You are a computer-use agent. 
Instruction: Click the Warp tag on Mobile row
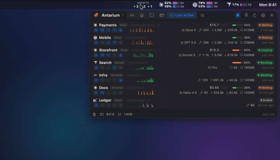[118, 38]
